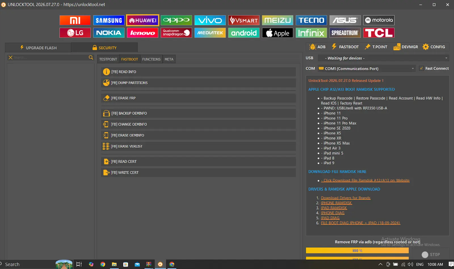The height and width of the screenshot is (269, 454).
Task: Open Task View on the taskbar
Action: click(79, 264)
